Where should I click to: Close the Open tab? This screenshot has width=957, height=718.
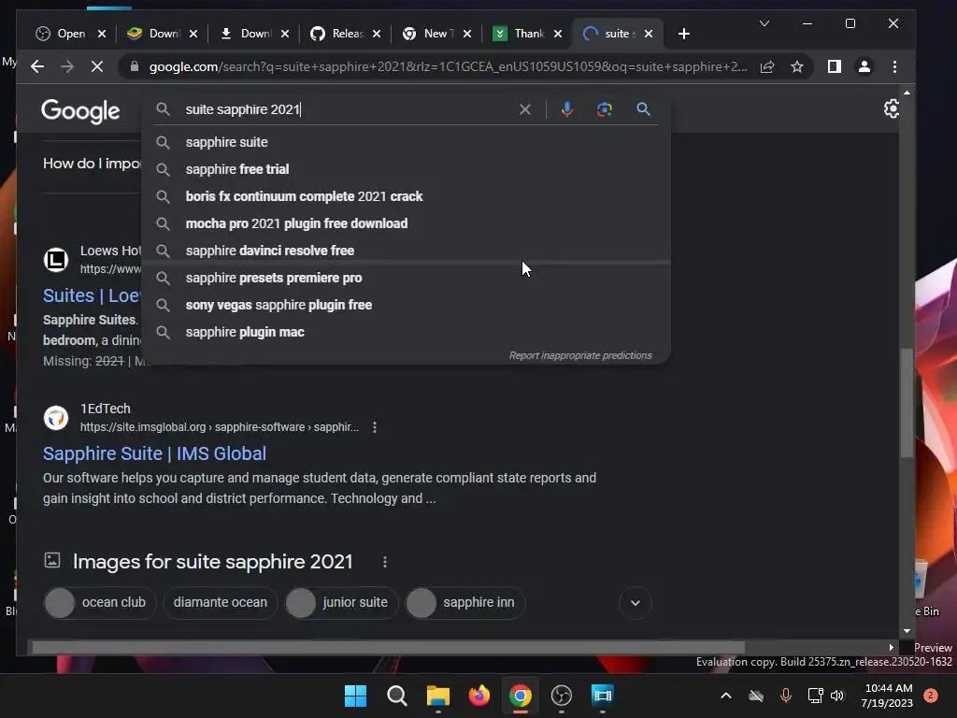[x=102, y=34]
